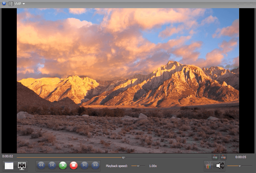Open the playlist panel
256x173 pixels.
click(9, 166)
